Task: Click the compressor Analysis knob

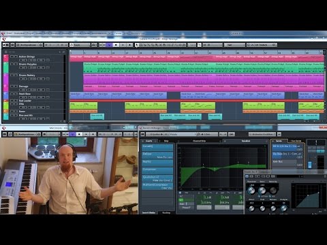Action: 284,208
